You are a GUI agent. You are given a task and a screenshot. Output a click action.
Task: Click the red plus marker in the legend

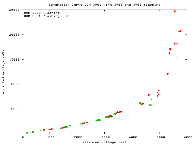(67, 13)
